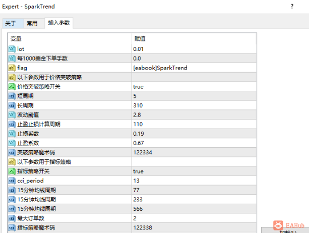Select the 输入参数 tab
This screenshot has width=309, height=233.
pos(59,23)
